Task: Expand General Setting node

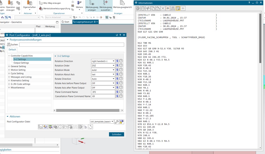Action: click(x=9, y=66)
